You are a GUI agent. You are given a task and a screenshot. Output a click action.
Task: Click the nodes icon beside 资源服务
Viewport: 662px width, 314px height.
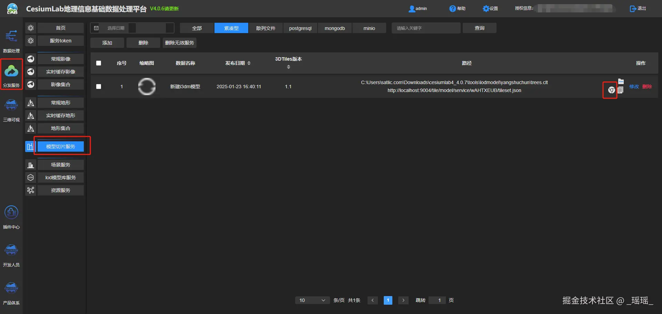pyautogui.click(x=31, y=190)
